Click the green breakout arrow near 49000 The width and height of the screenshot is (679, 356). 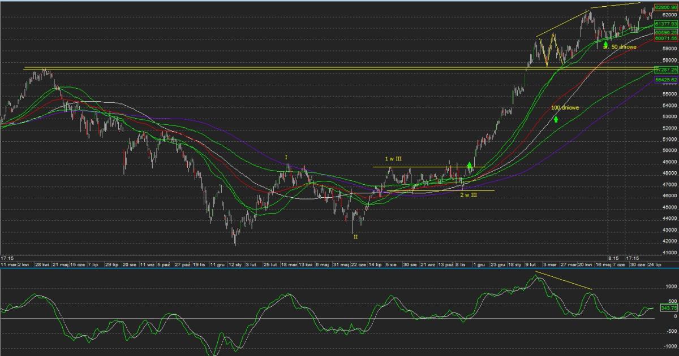coord(469,151)
